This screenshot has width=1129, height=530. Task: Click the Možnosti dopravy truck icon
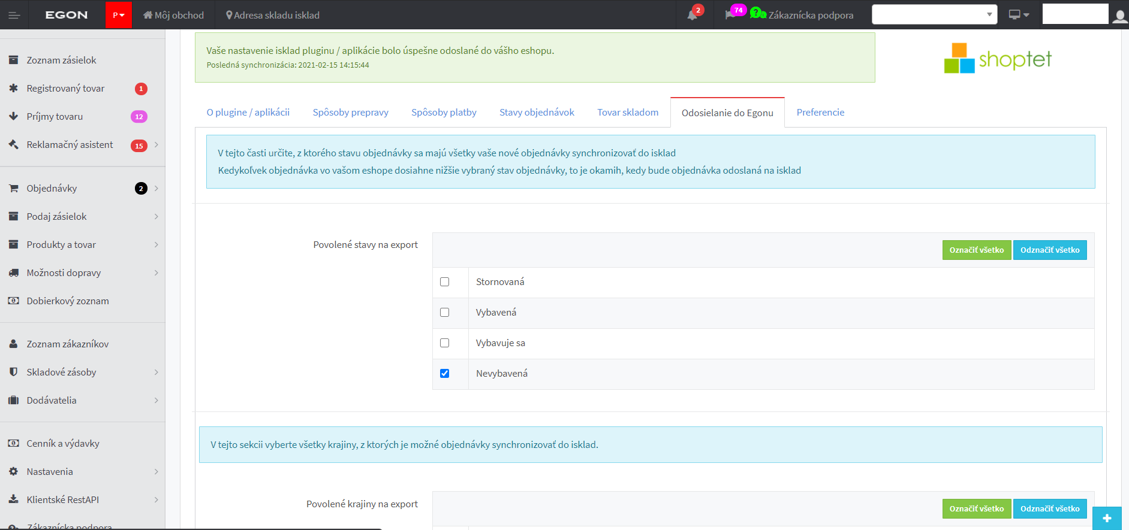pos(13,272)
